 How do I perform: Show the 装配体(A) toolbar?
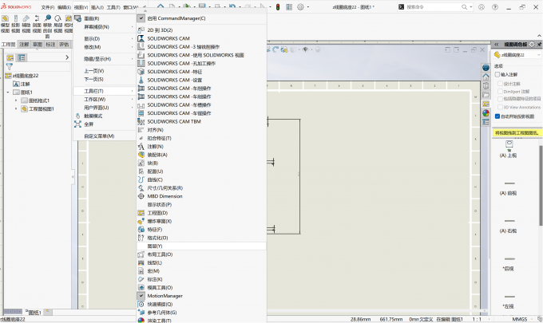point(201,155)
